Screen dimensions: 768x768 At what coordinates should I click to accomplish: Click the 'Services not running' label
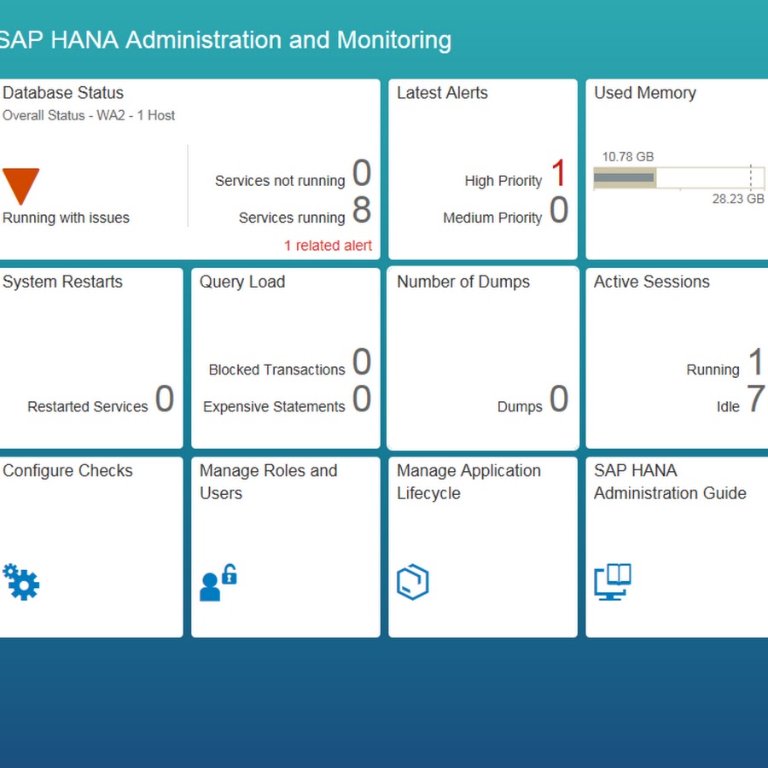(x=280, y=181)
